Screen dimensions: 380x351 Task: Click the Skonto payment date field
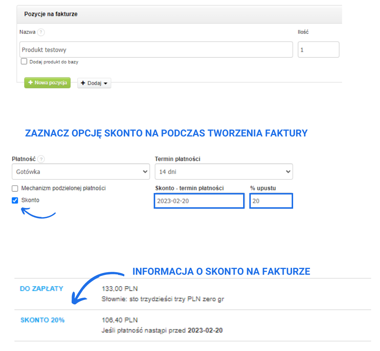199,201
